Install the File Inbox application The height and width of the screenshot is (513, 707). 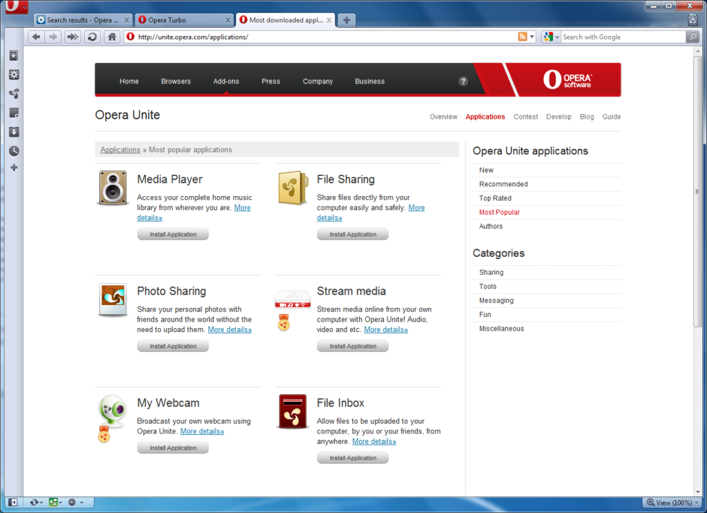(x=353, y=458)
